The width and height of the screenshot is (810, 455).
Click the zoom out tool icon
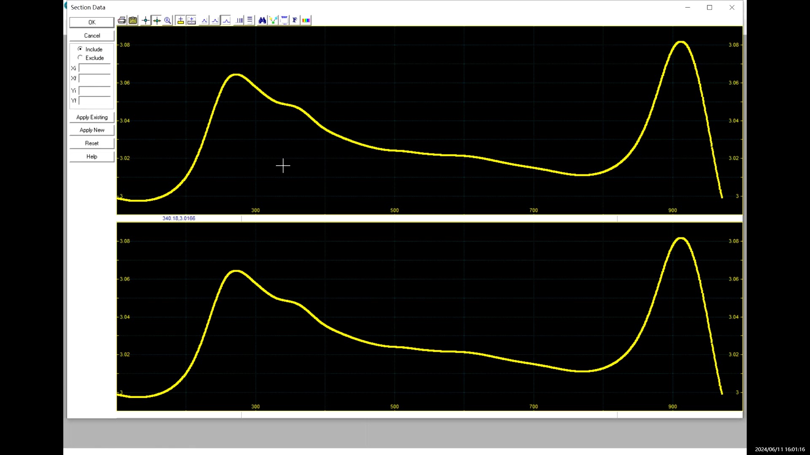167,20
